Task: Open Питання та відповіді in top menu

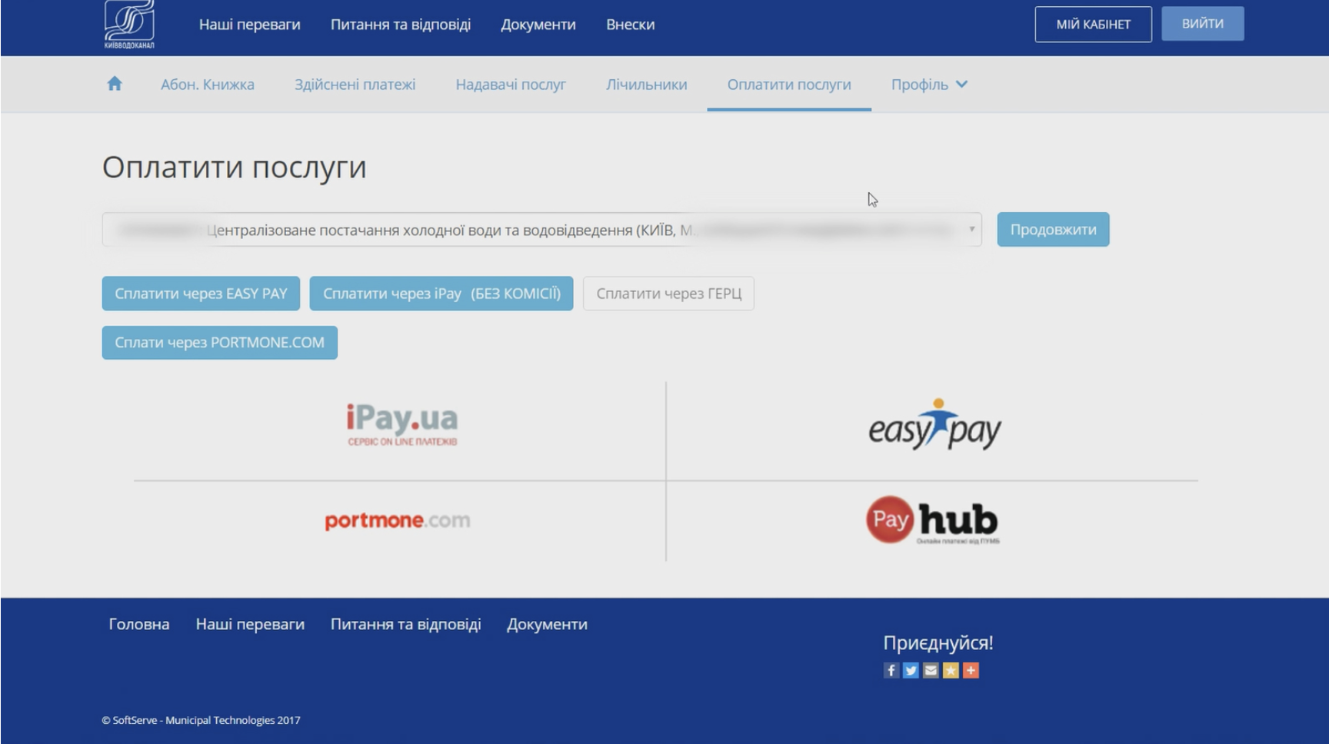Action: 400,25
